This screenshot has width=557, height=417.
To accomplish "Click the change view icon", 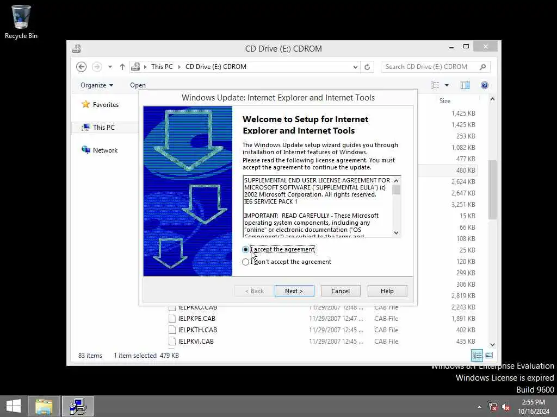I will coord(435,85).
